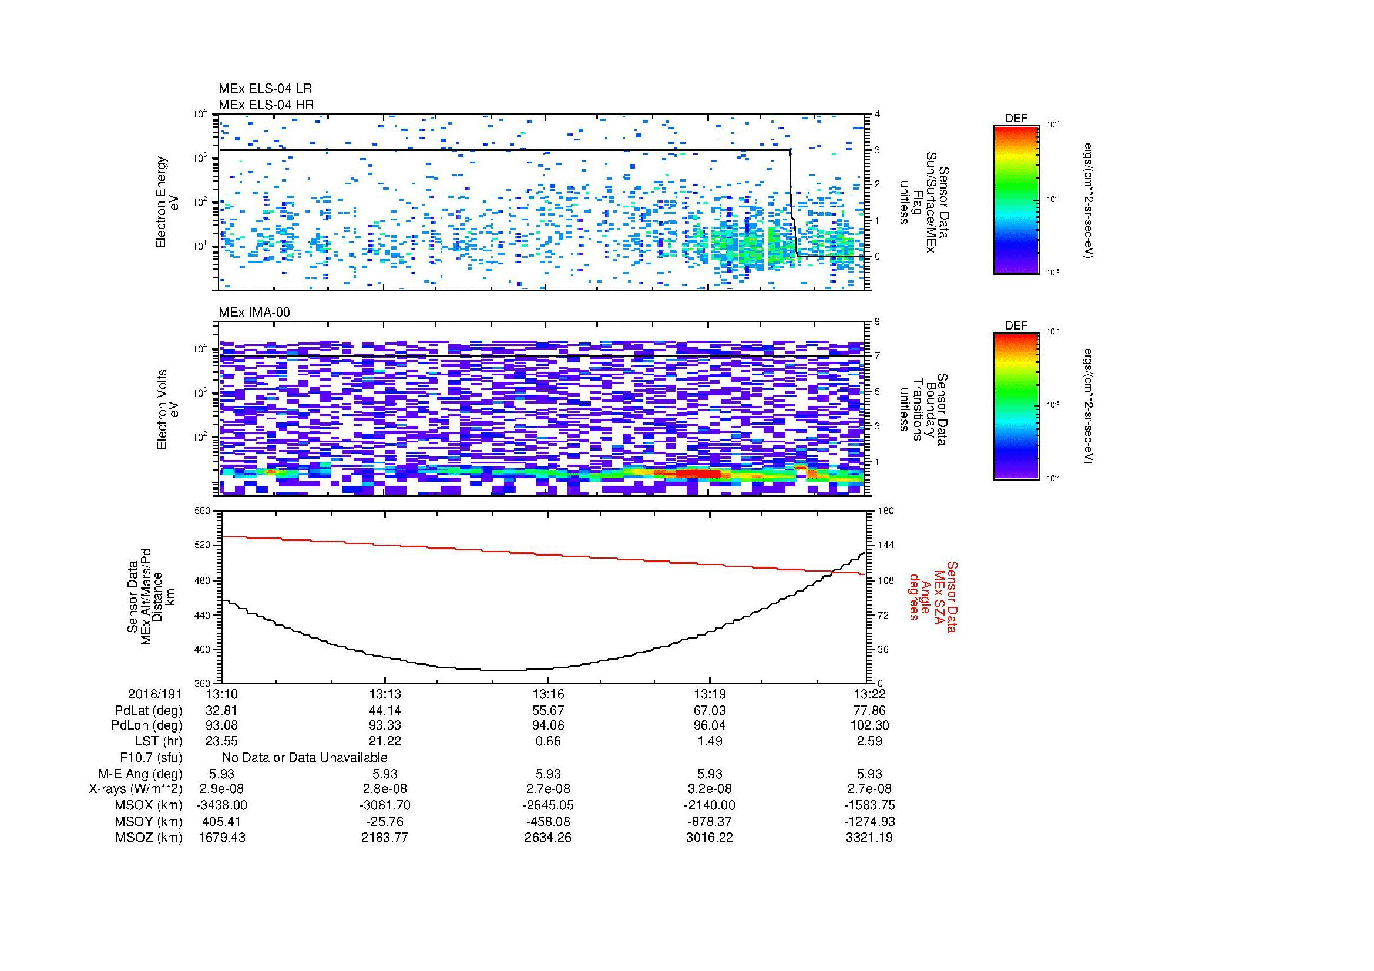Screen dimensions: 1374x971
Task: Click the 13:22 time tick label
Action: tap(869, 694)
